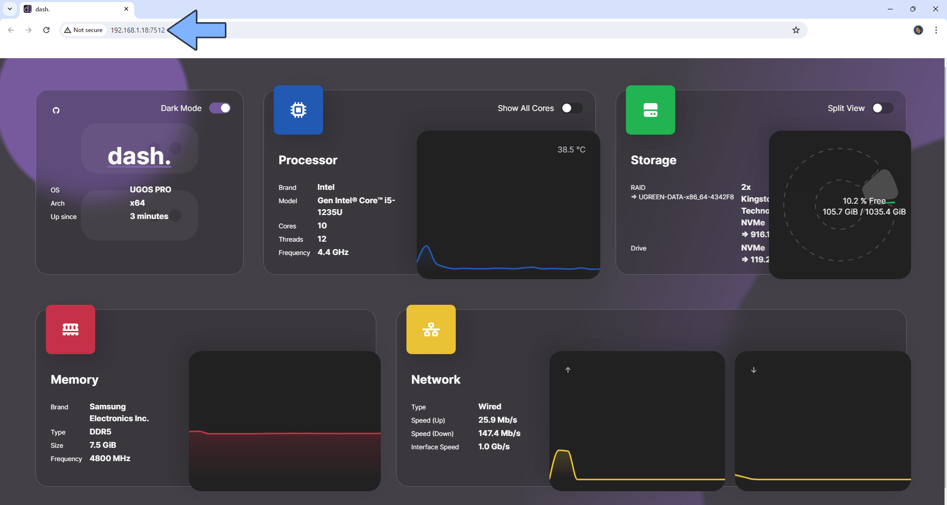Close the dash. browser tab
947x505 pixels.
[x=126, y=9]
